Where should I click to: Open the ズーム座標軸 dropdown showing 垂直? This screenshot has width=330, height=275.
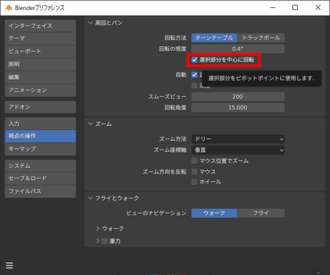[238, 150]
